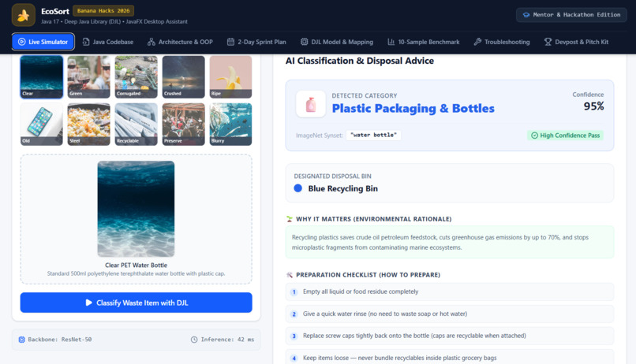The height and width of the screenshot is (364, 636).
Task: Switch to Devpost & Pitch Kit tab
Action: coord(576,42)
